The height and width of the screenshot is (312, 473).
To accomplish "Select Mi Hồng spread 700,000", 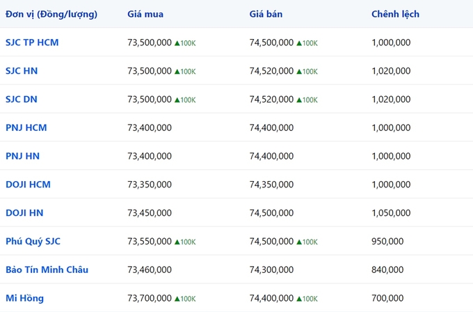I will 387,298.
